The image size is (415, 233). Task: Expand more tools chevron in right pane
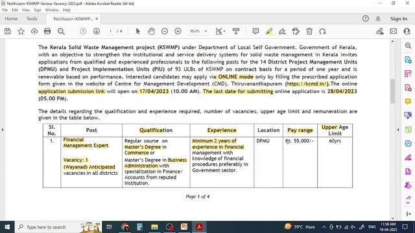pos(408,203)
